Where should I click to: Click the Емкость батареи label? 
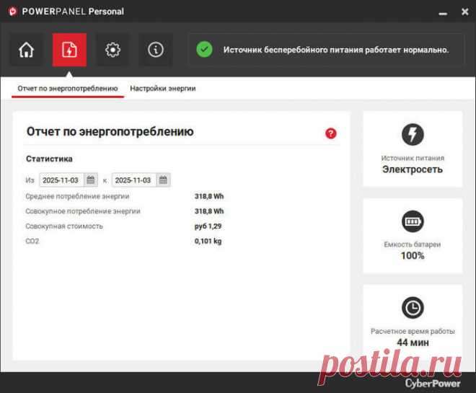point(413,244)
